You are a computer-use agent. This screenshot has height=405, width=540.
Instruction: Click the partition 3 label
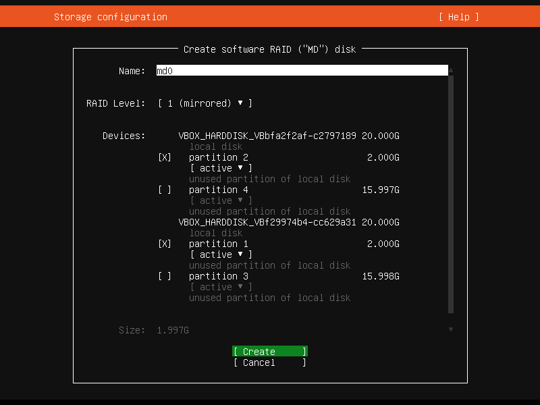click(218, 276)
